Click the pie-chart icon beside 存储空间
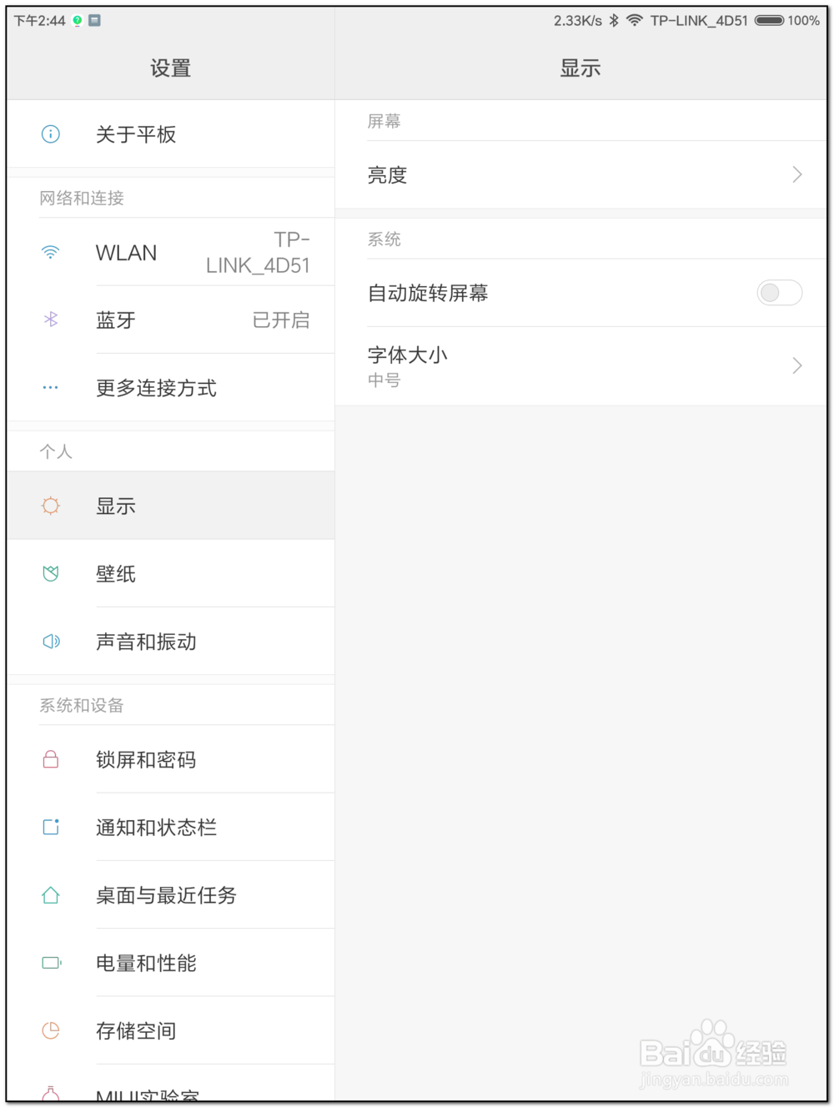This screenshot has height=1108, width=834. point(51,1030)
